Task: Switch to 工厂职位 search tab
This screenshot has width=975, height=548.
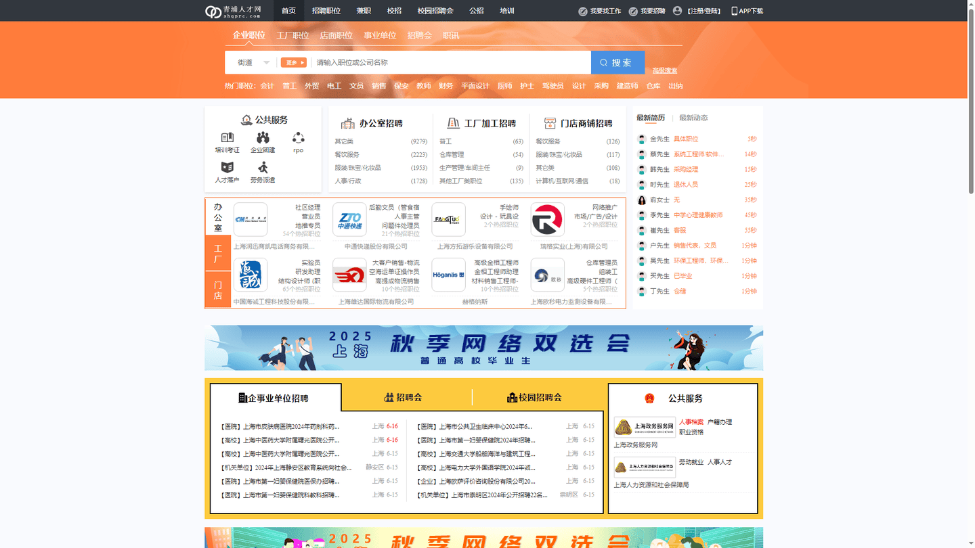Action: (292, 35)
